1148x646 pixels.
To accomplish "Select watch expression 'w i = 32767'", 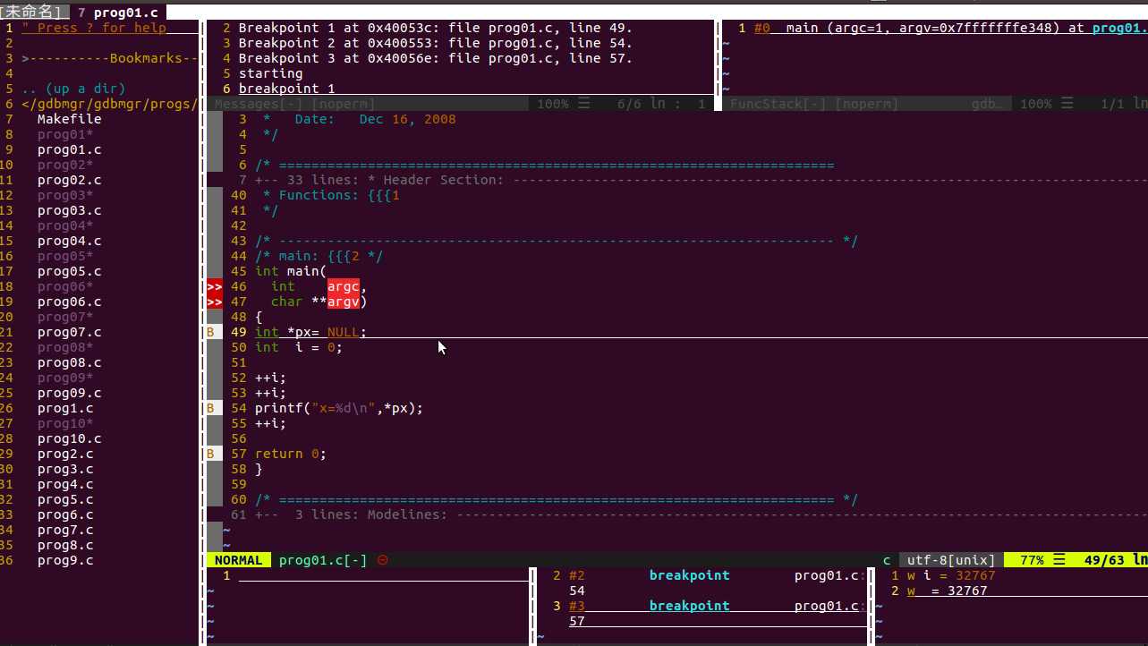I will (951, 575).
